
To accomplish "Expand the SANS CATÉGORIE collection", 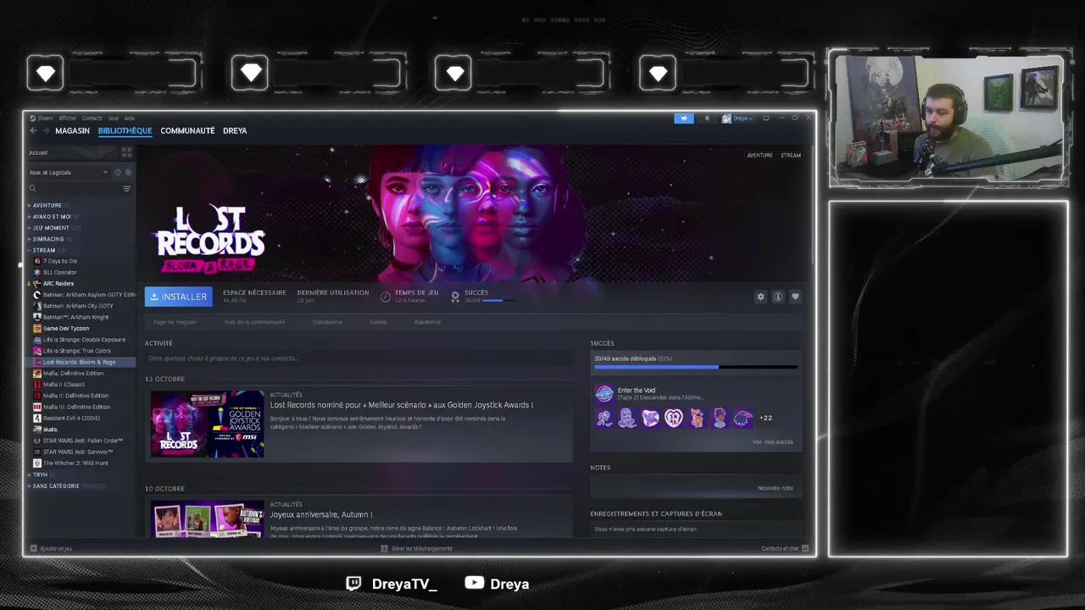I will 29,485.
